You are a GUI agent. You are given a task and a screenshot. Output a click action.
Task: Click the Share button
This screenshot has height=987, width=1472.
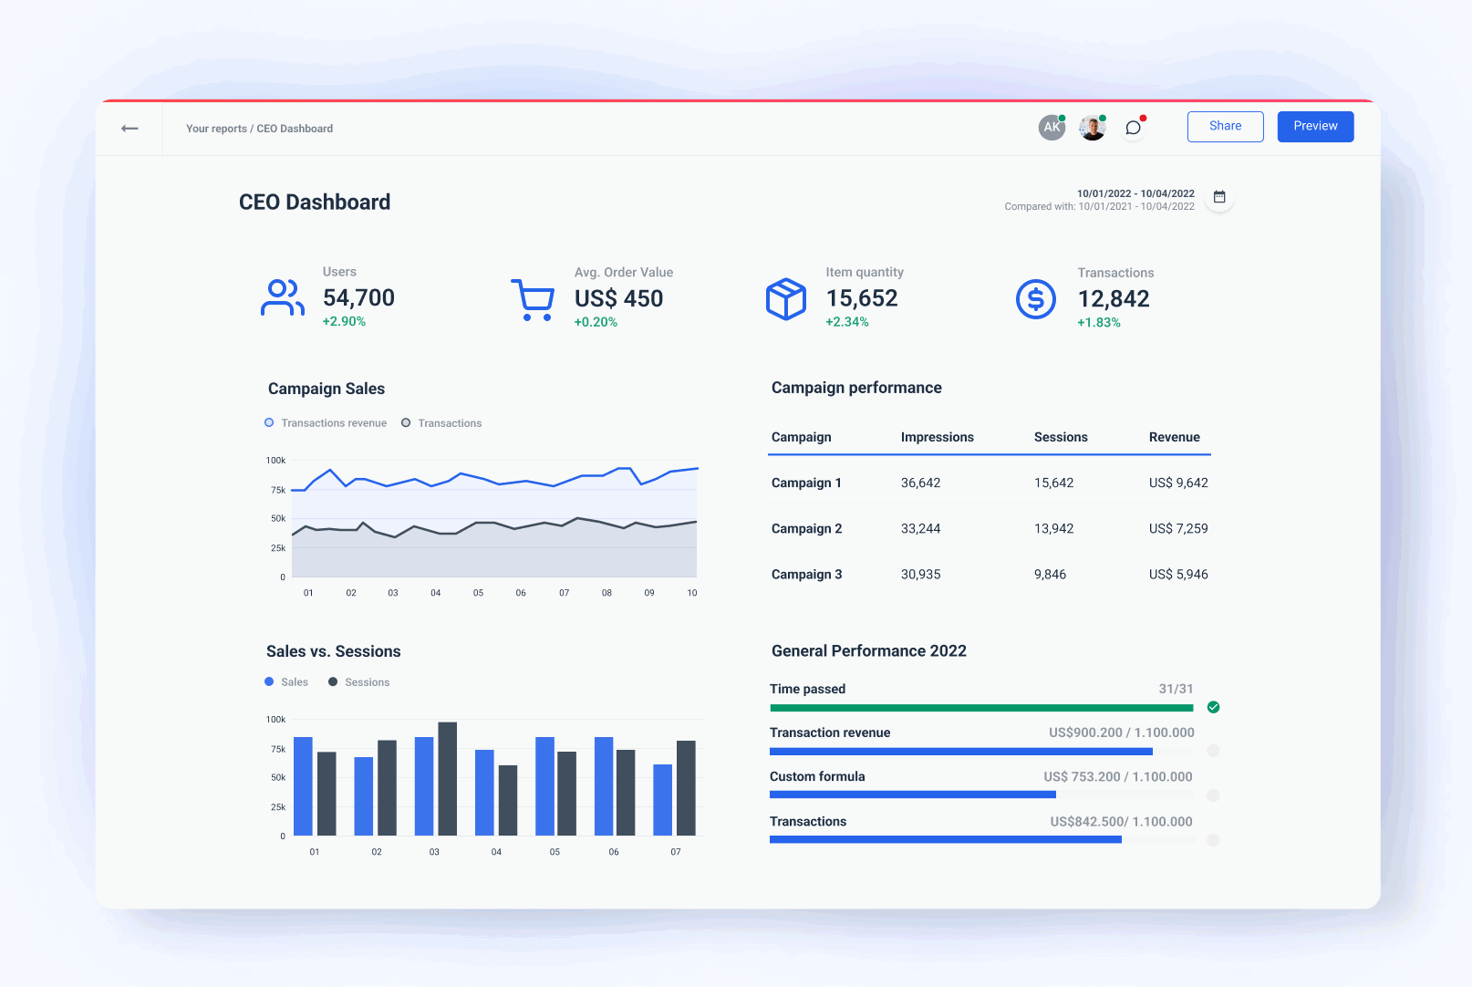1225,126
